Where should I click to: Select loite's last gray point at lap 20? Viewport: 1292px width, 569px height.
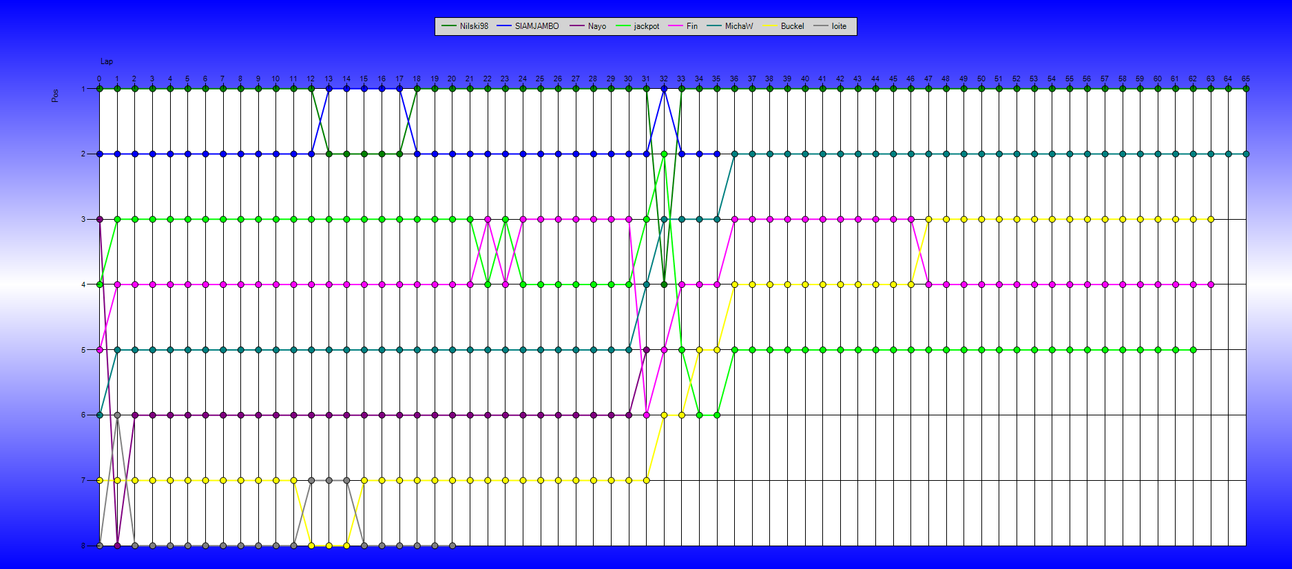(452, 546)
